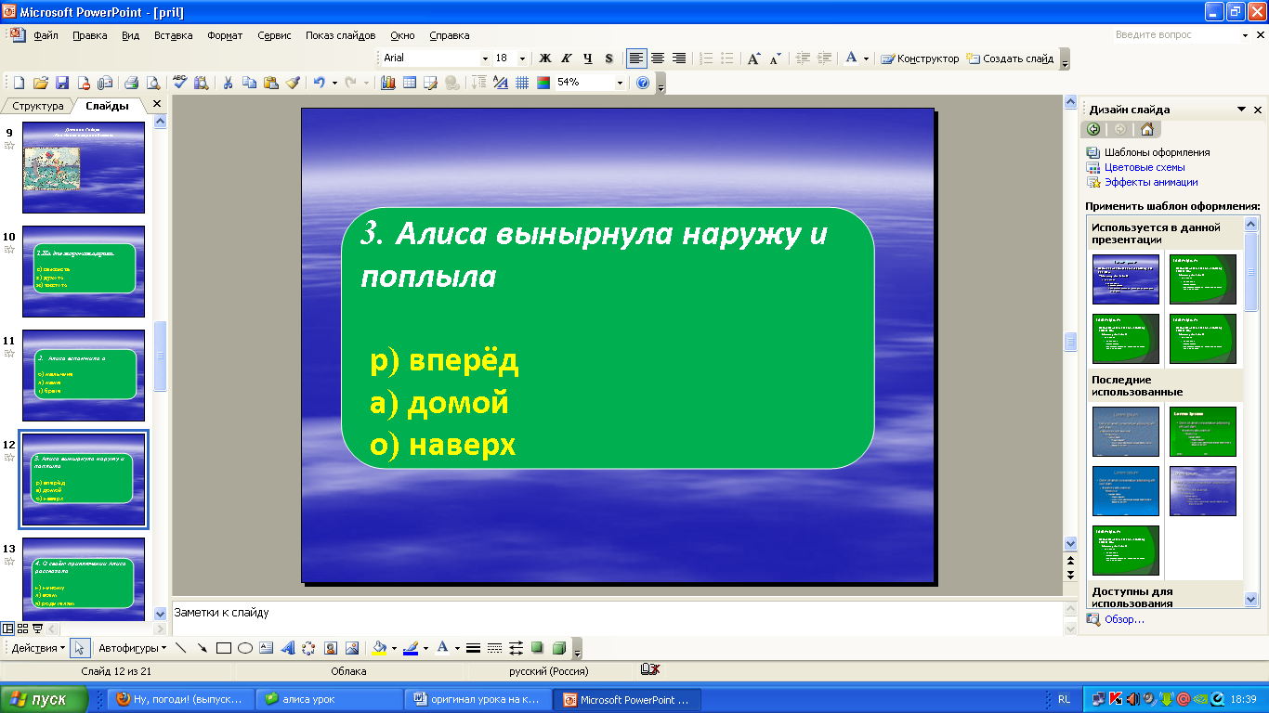Select the Rectangle drawing tool
1269x713 pixels.
223,648
